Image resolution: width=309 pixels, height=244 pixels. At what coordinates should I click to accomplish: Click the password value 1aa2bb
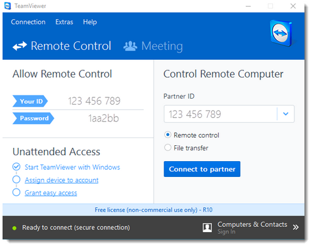pyautogui.click(x=103, y=118)
